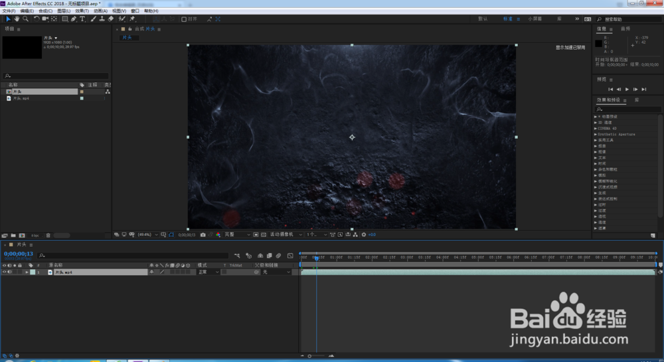Toggle fast previews button in viewer
The image size is (664, 362).
tap(340, 235)
